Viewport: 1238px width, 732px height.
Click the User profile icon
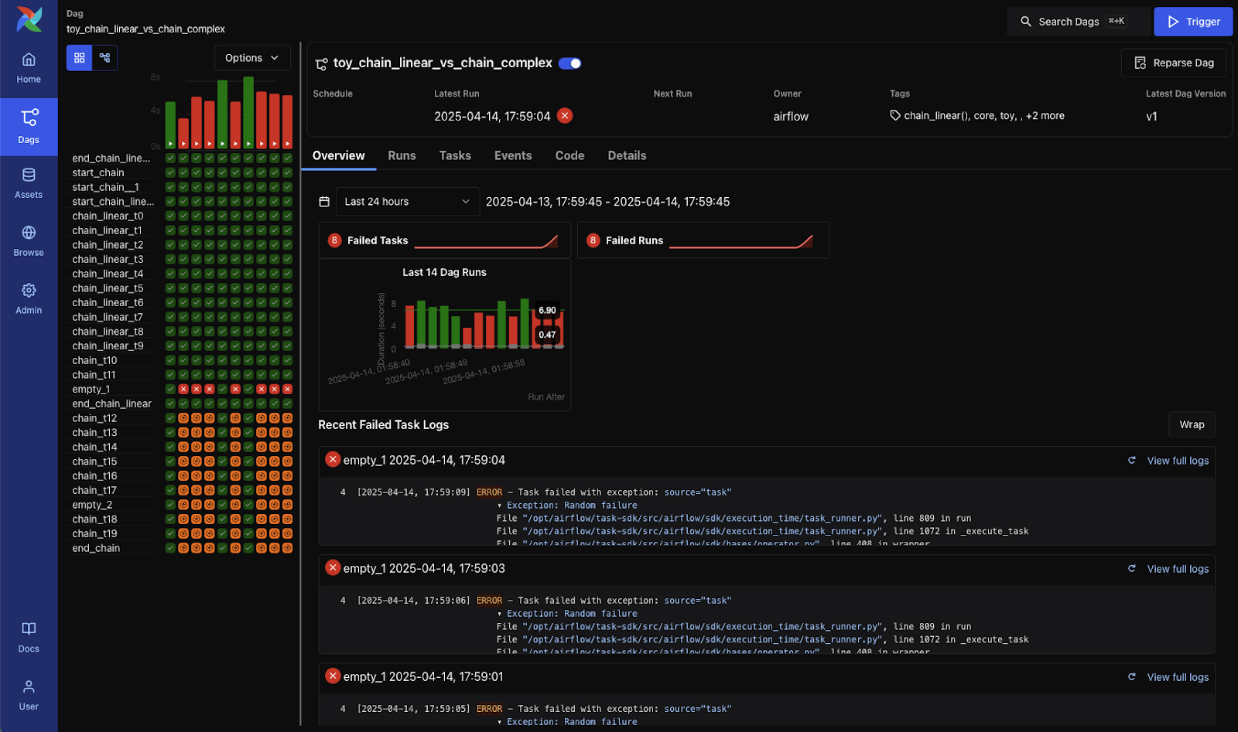pos(29,695)
